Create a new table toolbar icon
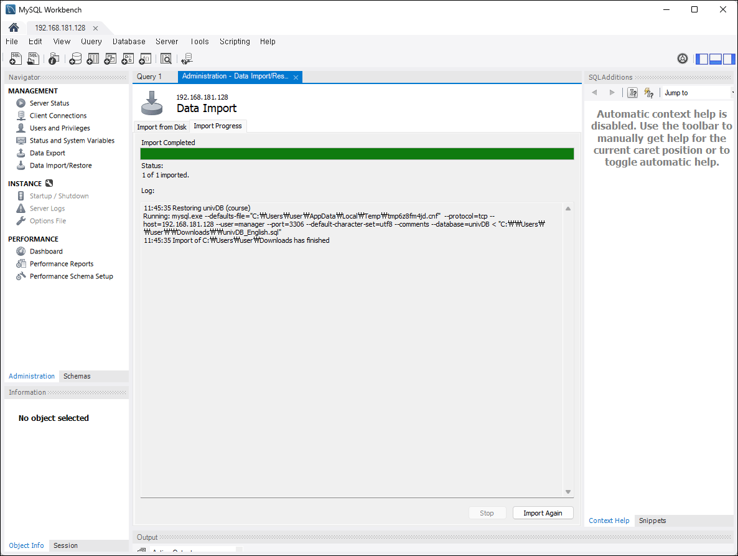 click(93, 59)
